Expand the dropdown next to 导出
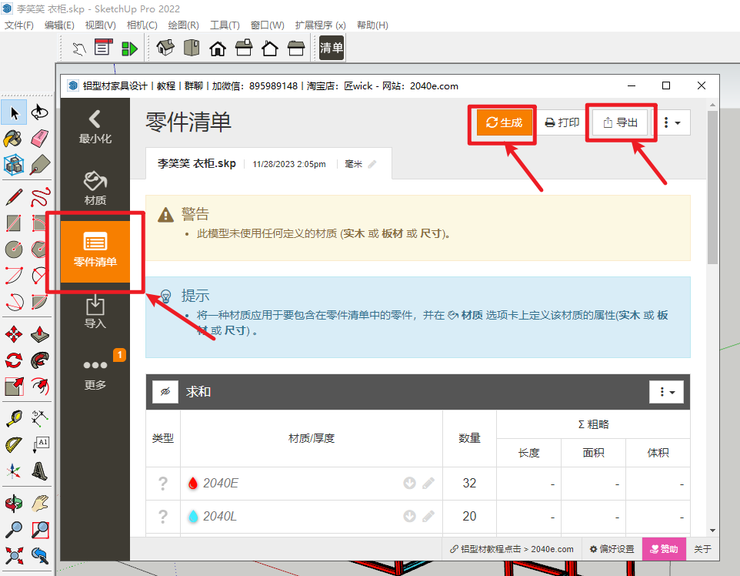Viewport: 740px width, 576px height. pyautogui.click(x=672, y=122)
